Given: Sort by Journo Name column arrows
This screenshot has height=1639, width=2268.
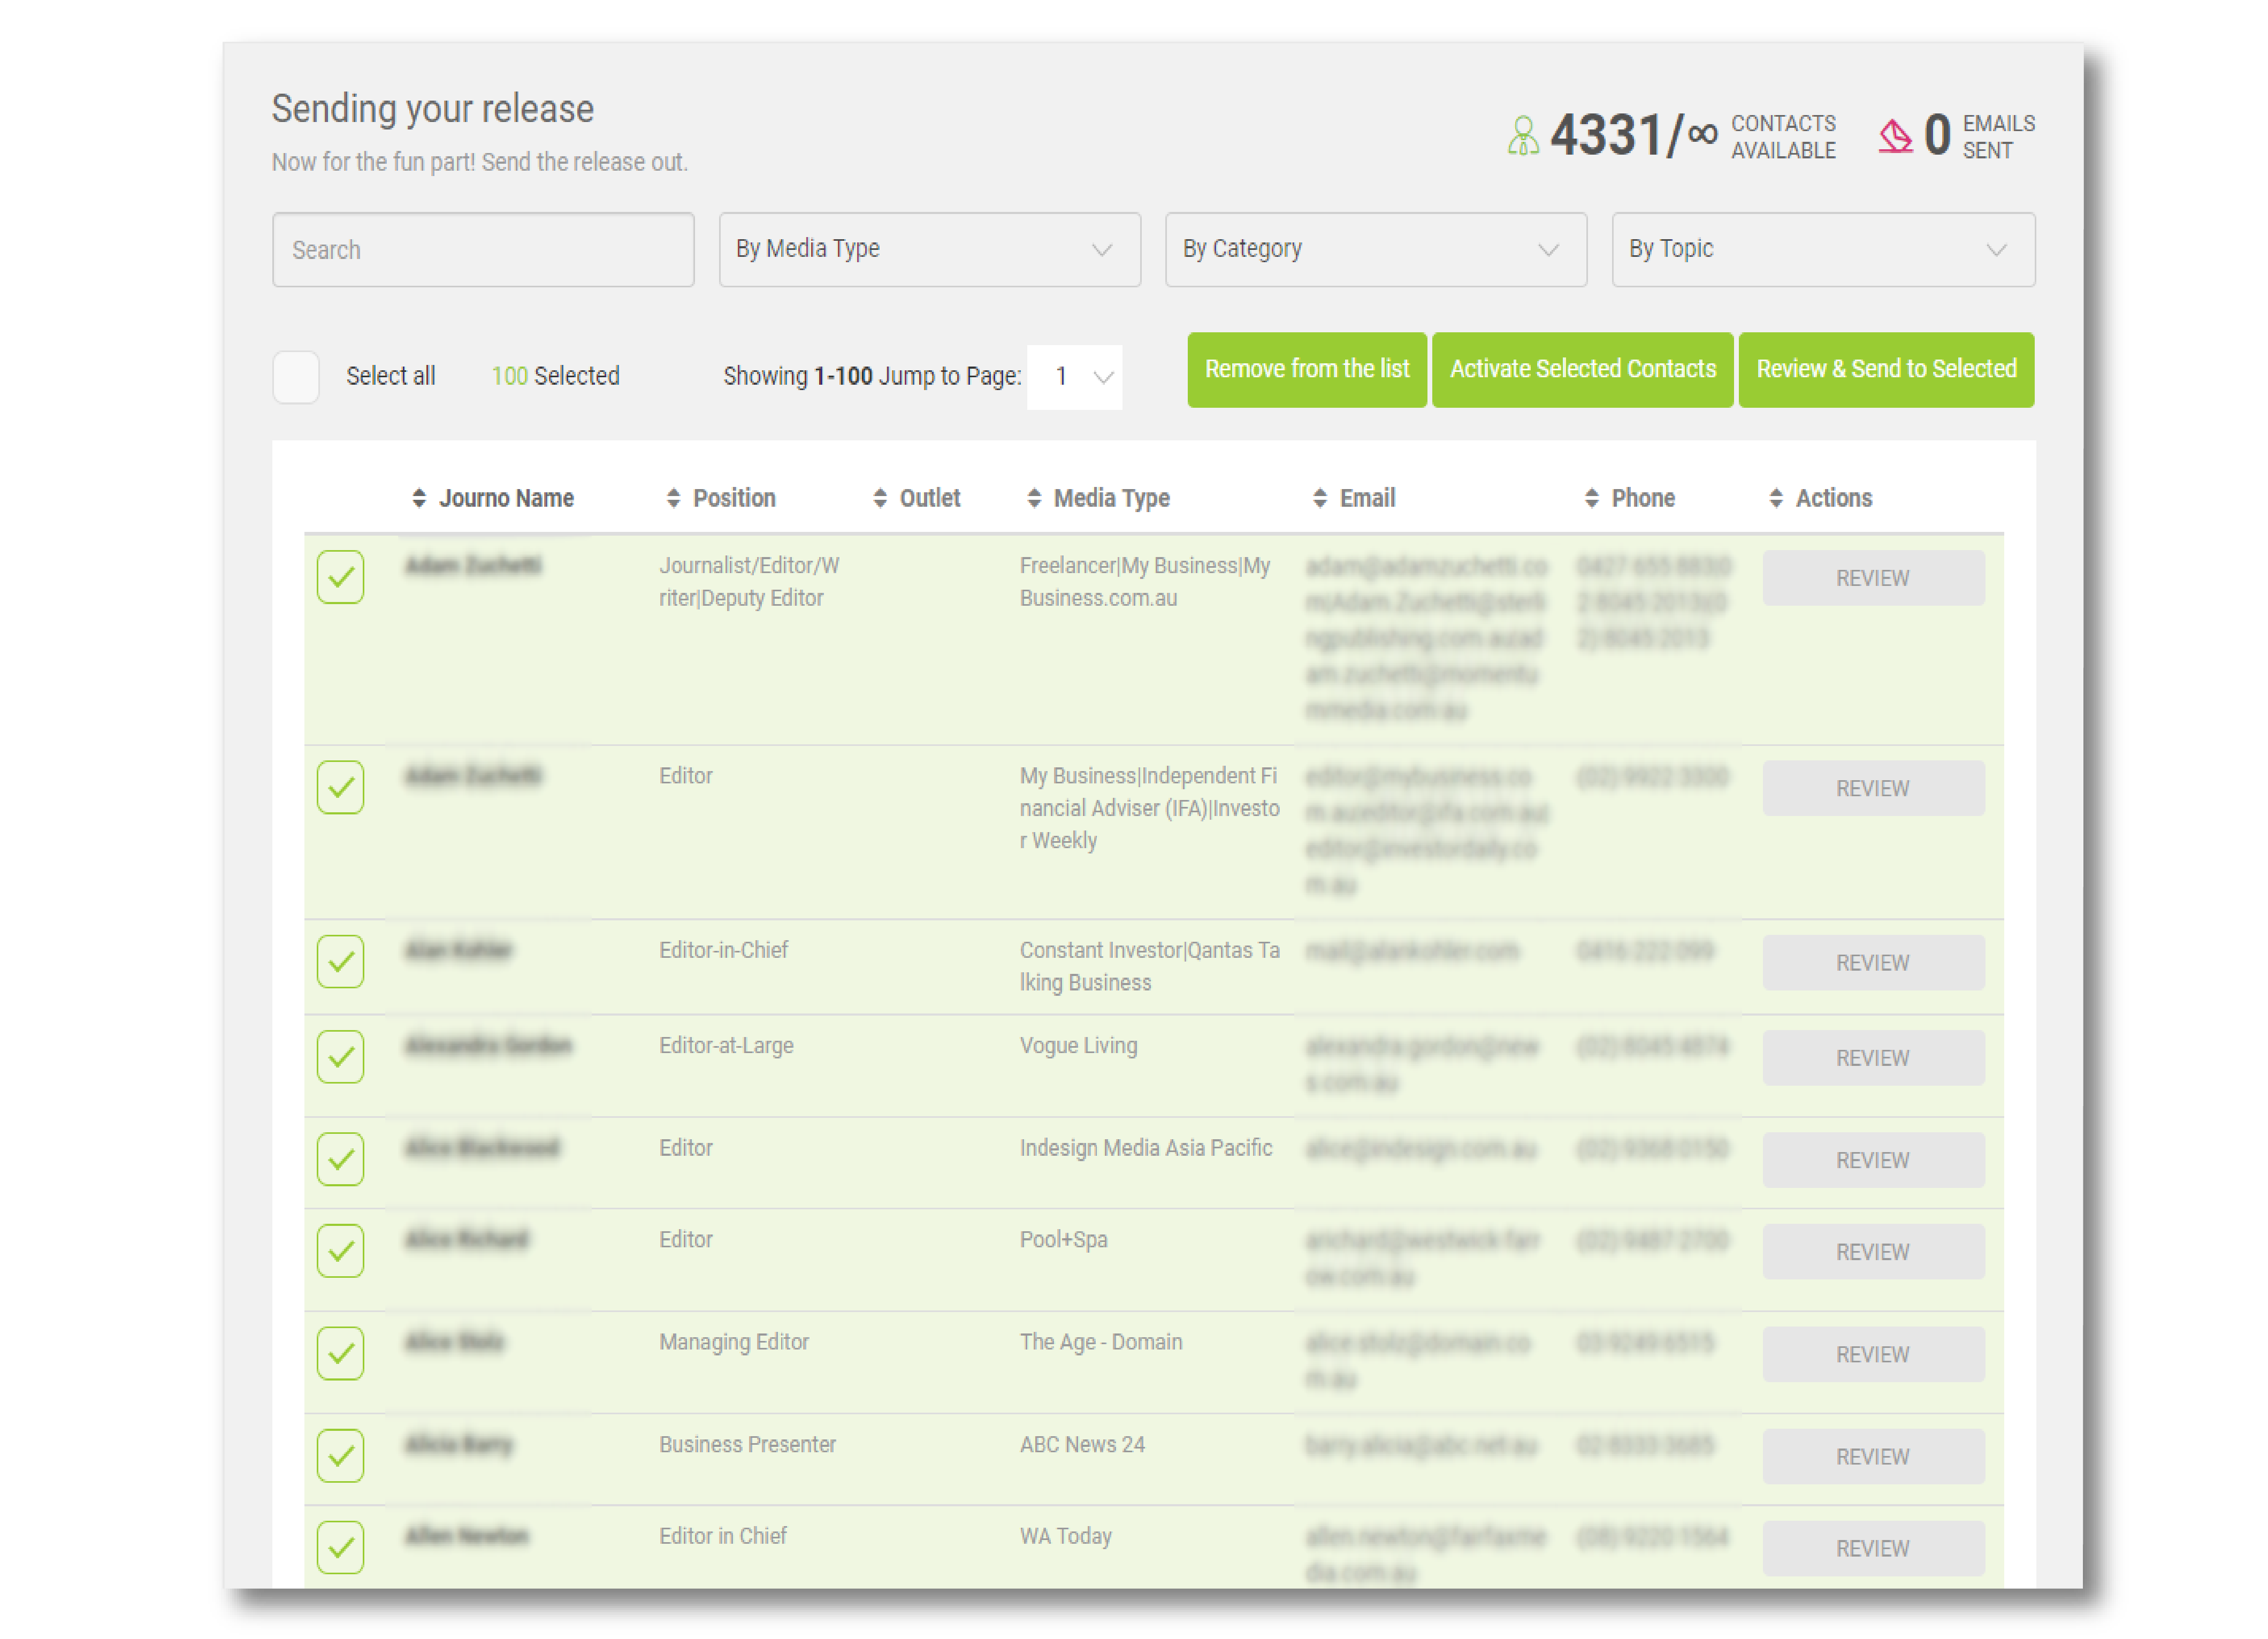Looking at the screenshot, I should tap(419, 498).
